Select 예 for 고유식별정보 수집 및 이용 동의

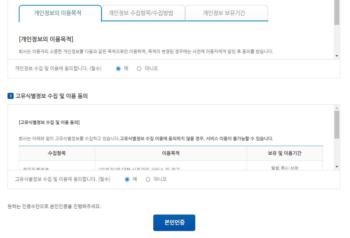click(127, 179)
